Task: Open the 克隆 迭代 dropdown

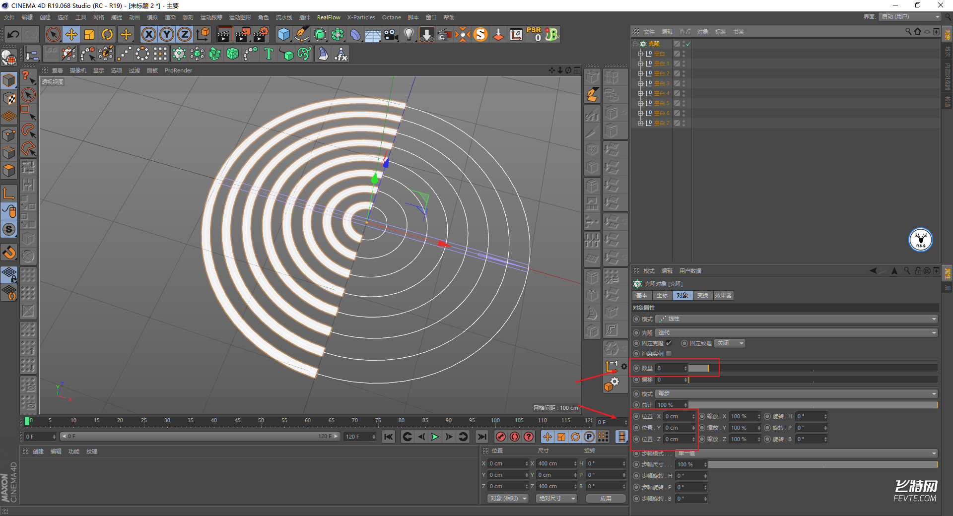Action: [x=797, y=333]
